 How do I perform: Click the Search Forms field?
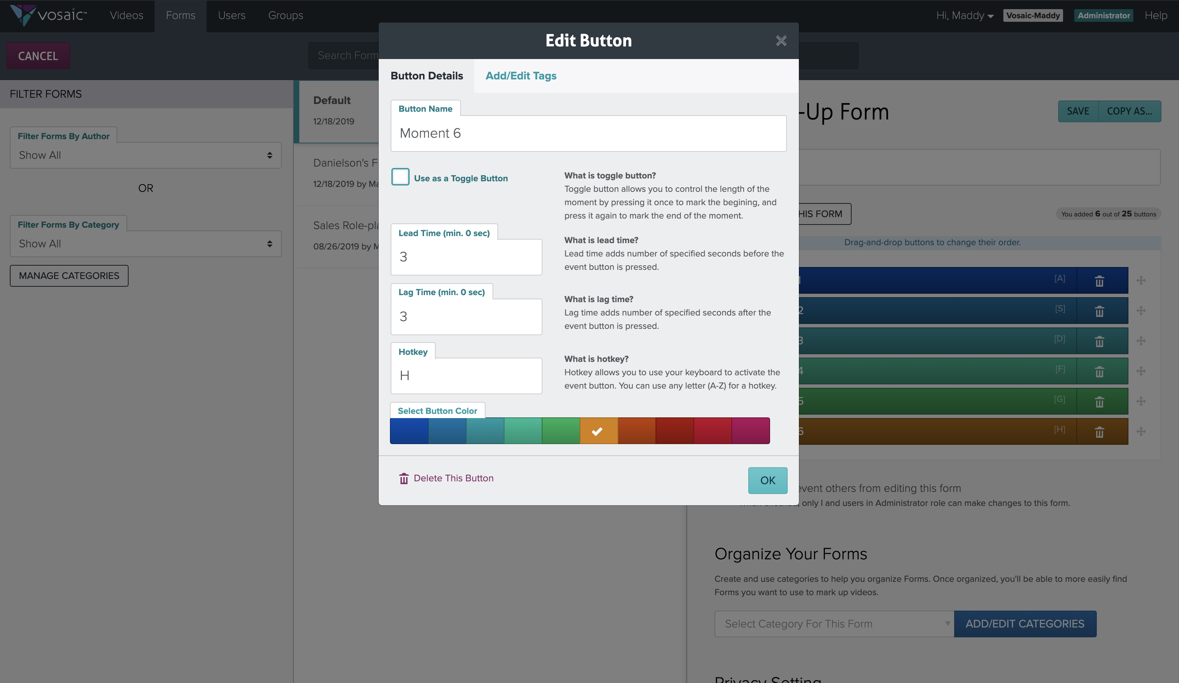[x=344, y=56]
